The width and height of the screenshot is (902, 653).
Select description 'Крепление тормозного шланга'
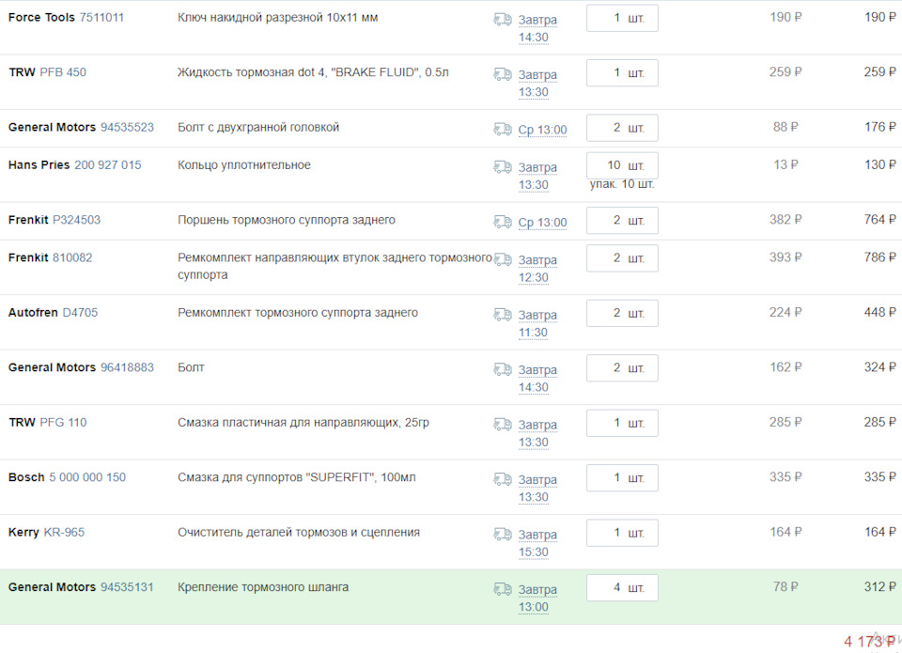pyautogui.click(x=263, y=587)
